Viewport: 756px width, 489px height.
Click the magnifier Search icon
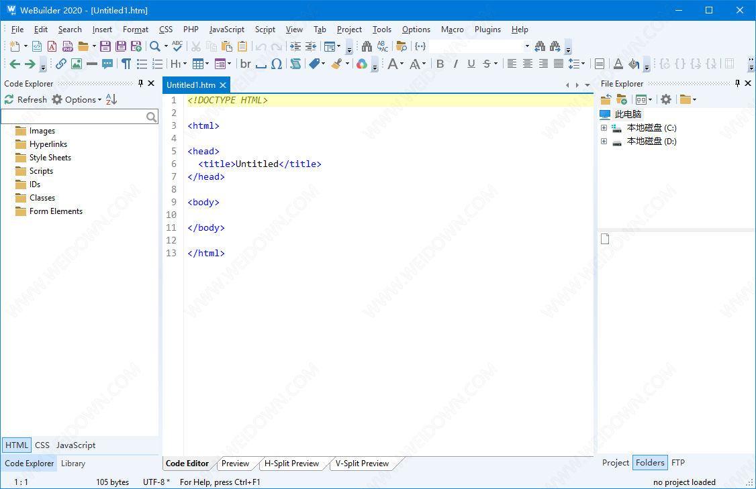pyautogui.click(x=155, y=46)
